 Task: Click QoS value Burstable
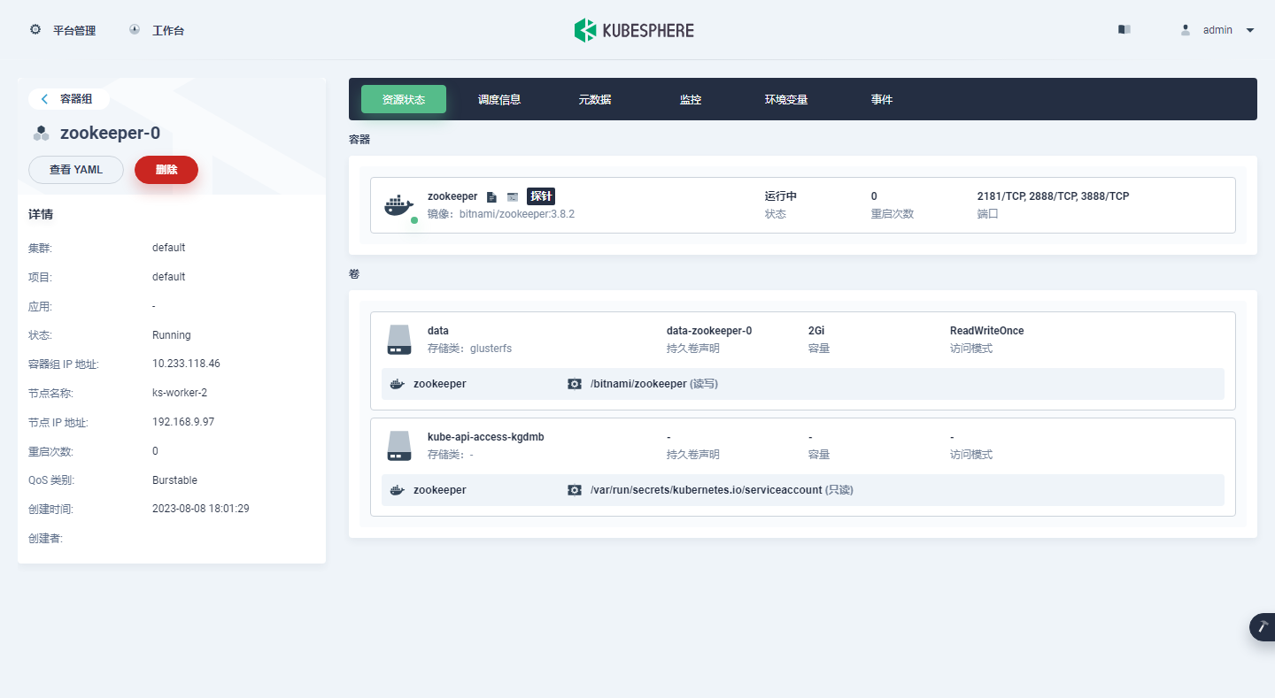tap(174, 480)
